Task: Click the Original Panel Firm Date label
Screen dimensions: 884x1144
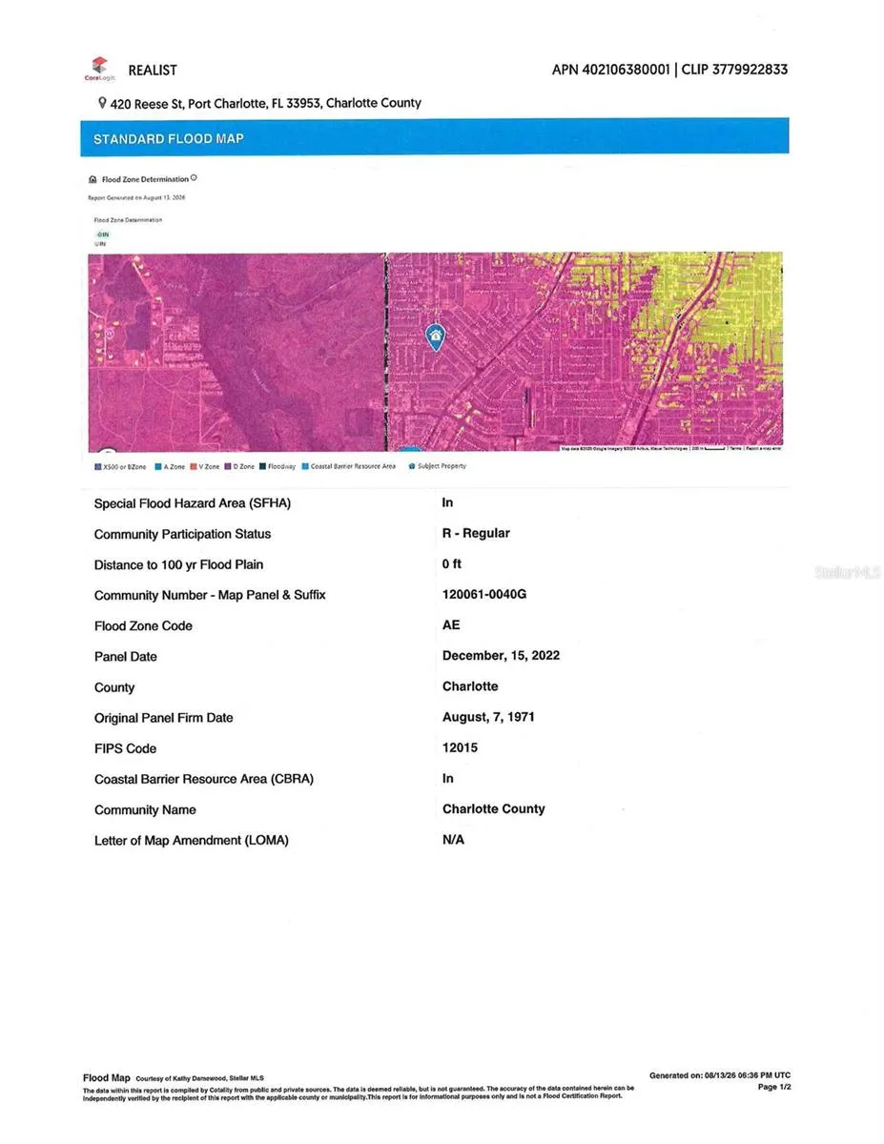Action: (163, 717)
